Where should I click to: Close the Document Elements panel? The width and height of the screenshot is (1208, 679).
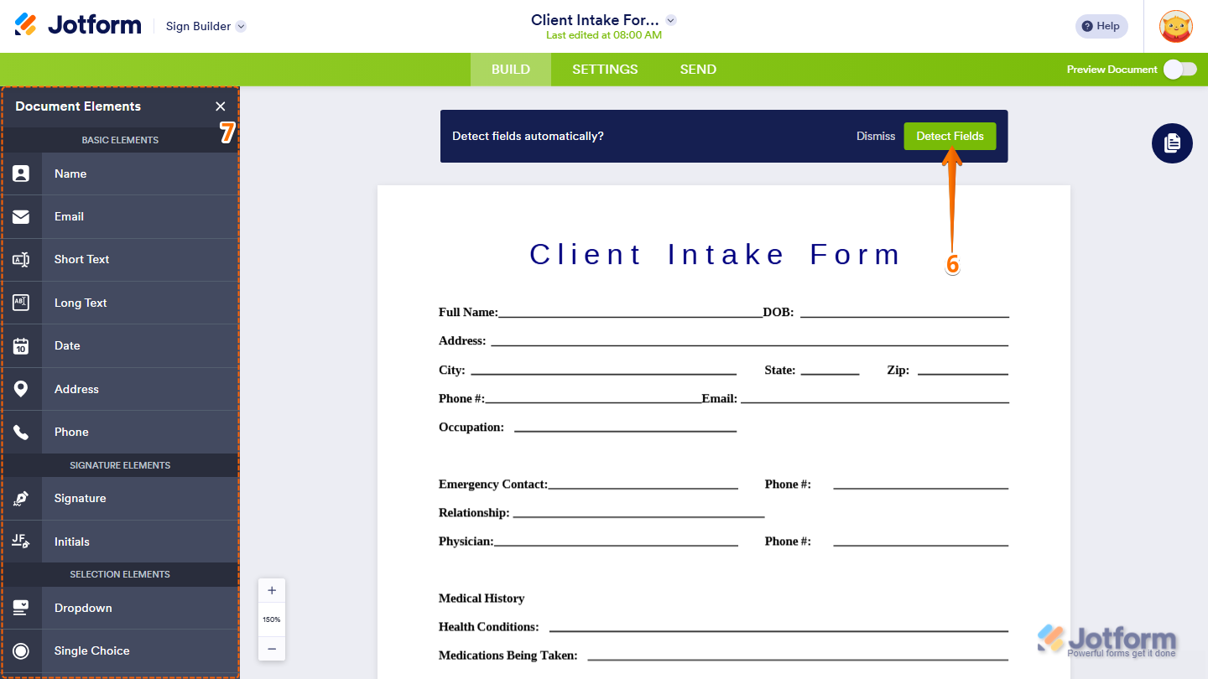(x=221, y=106)
